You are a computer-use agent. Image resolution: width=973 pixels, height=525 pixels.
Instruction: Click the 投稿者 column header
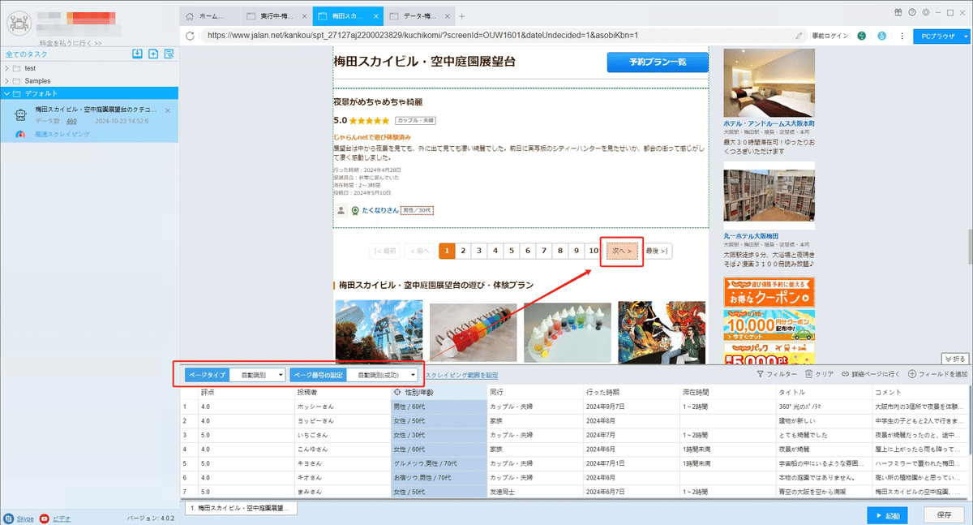[x=341, y=392]
